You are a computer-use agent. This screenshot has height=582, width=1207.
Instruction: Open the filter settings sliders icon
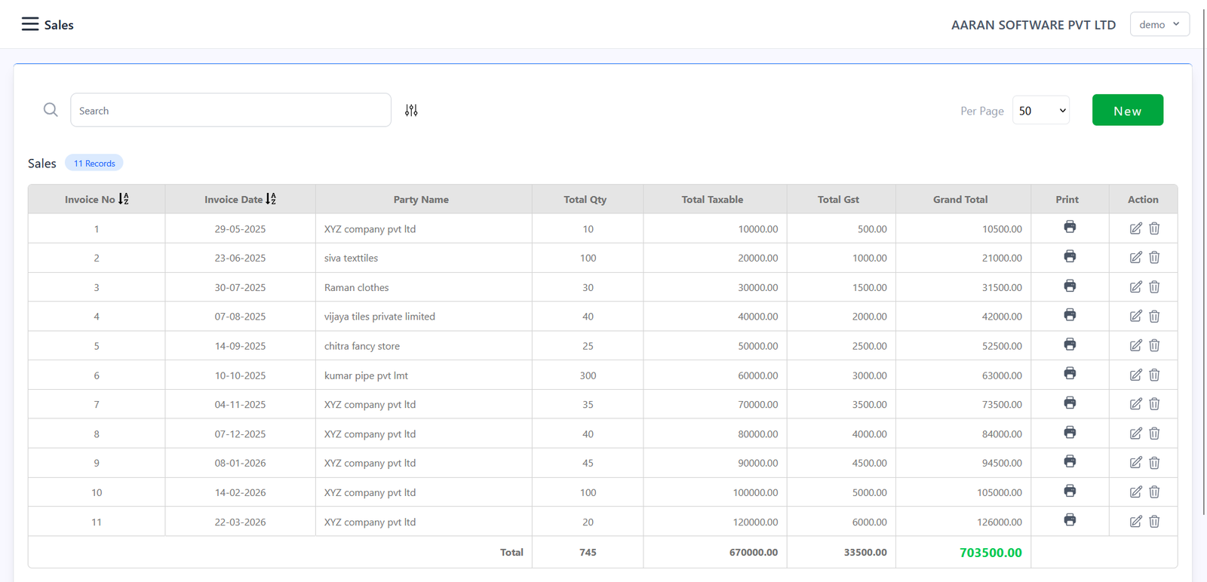411,110
